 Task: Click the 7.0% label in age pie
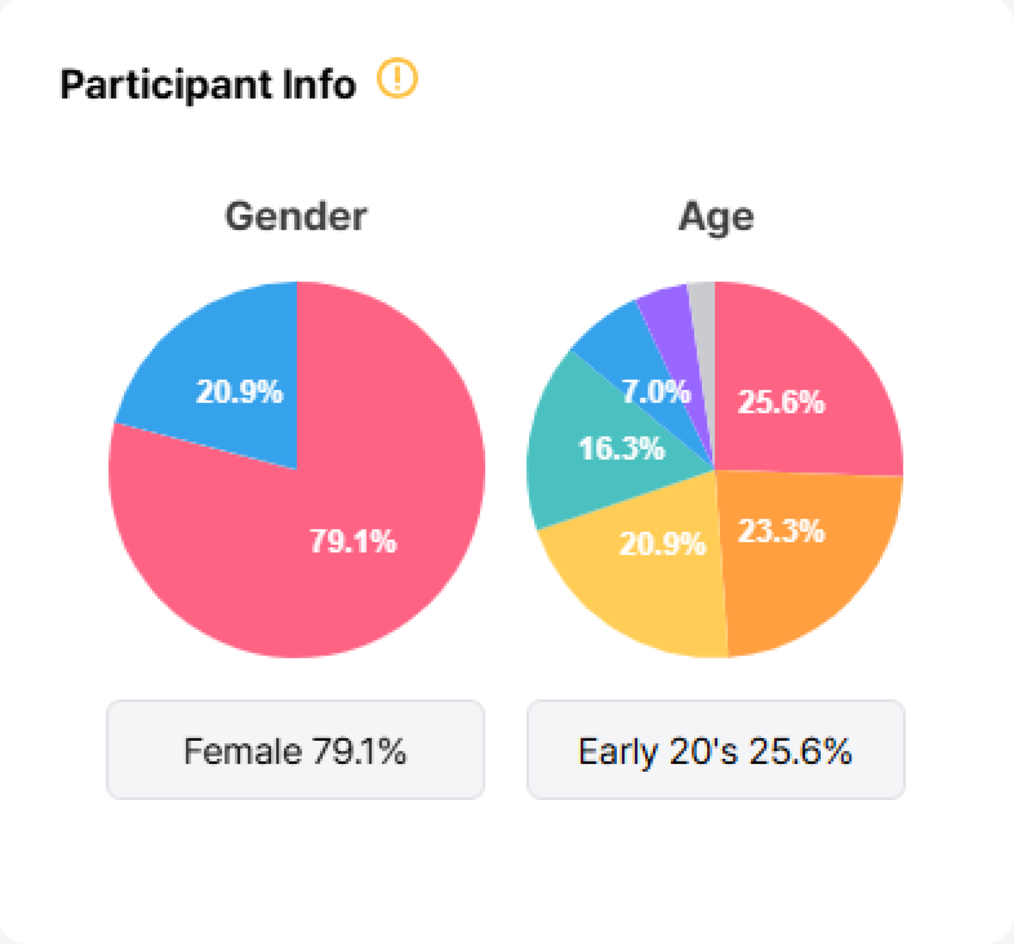coord(656,391)
